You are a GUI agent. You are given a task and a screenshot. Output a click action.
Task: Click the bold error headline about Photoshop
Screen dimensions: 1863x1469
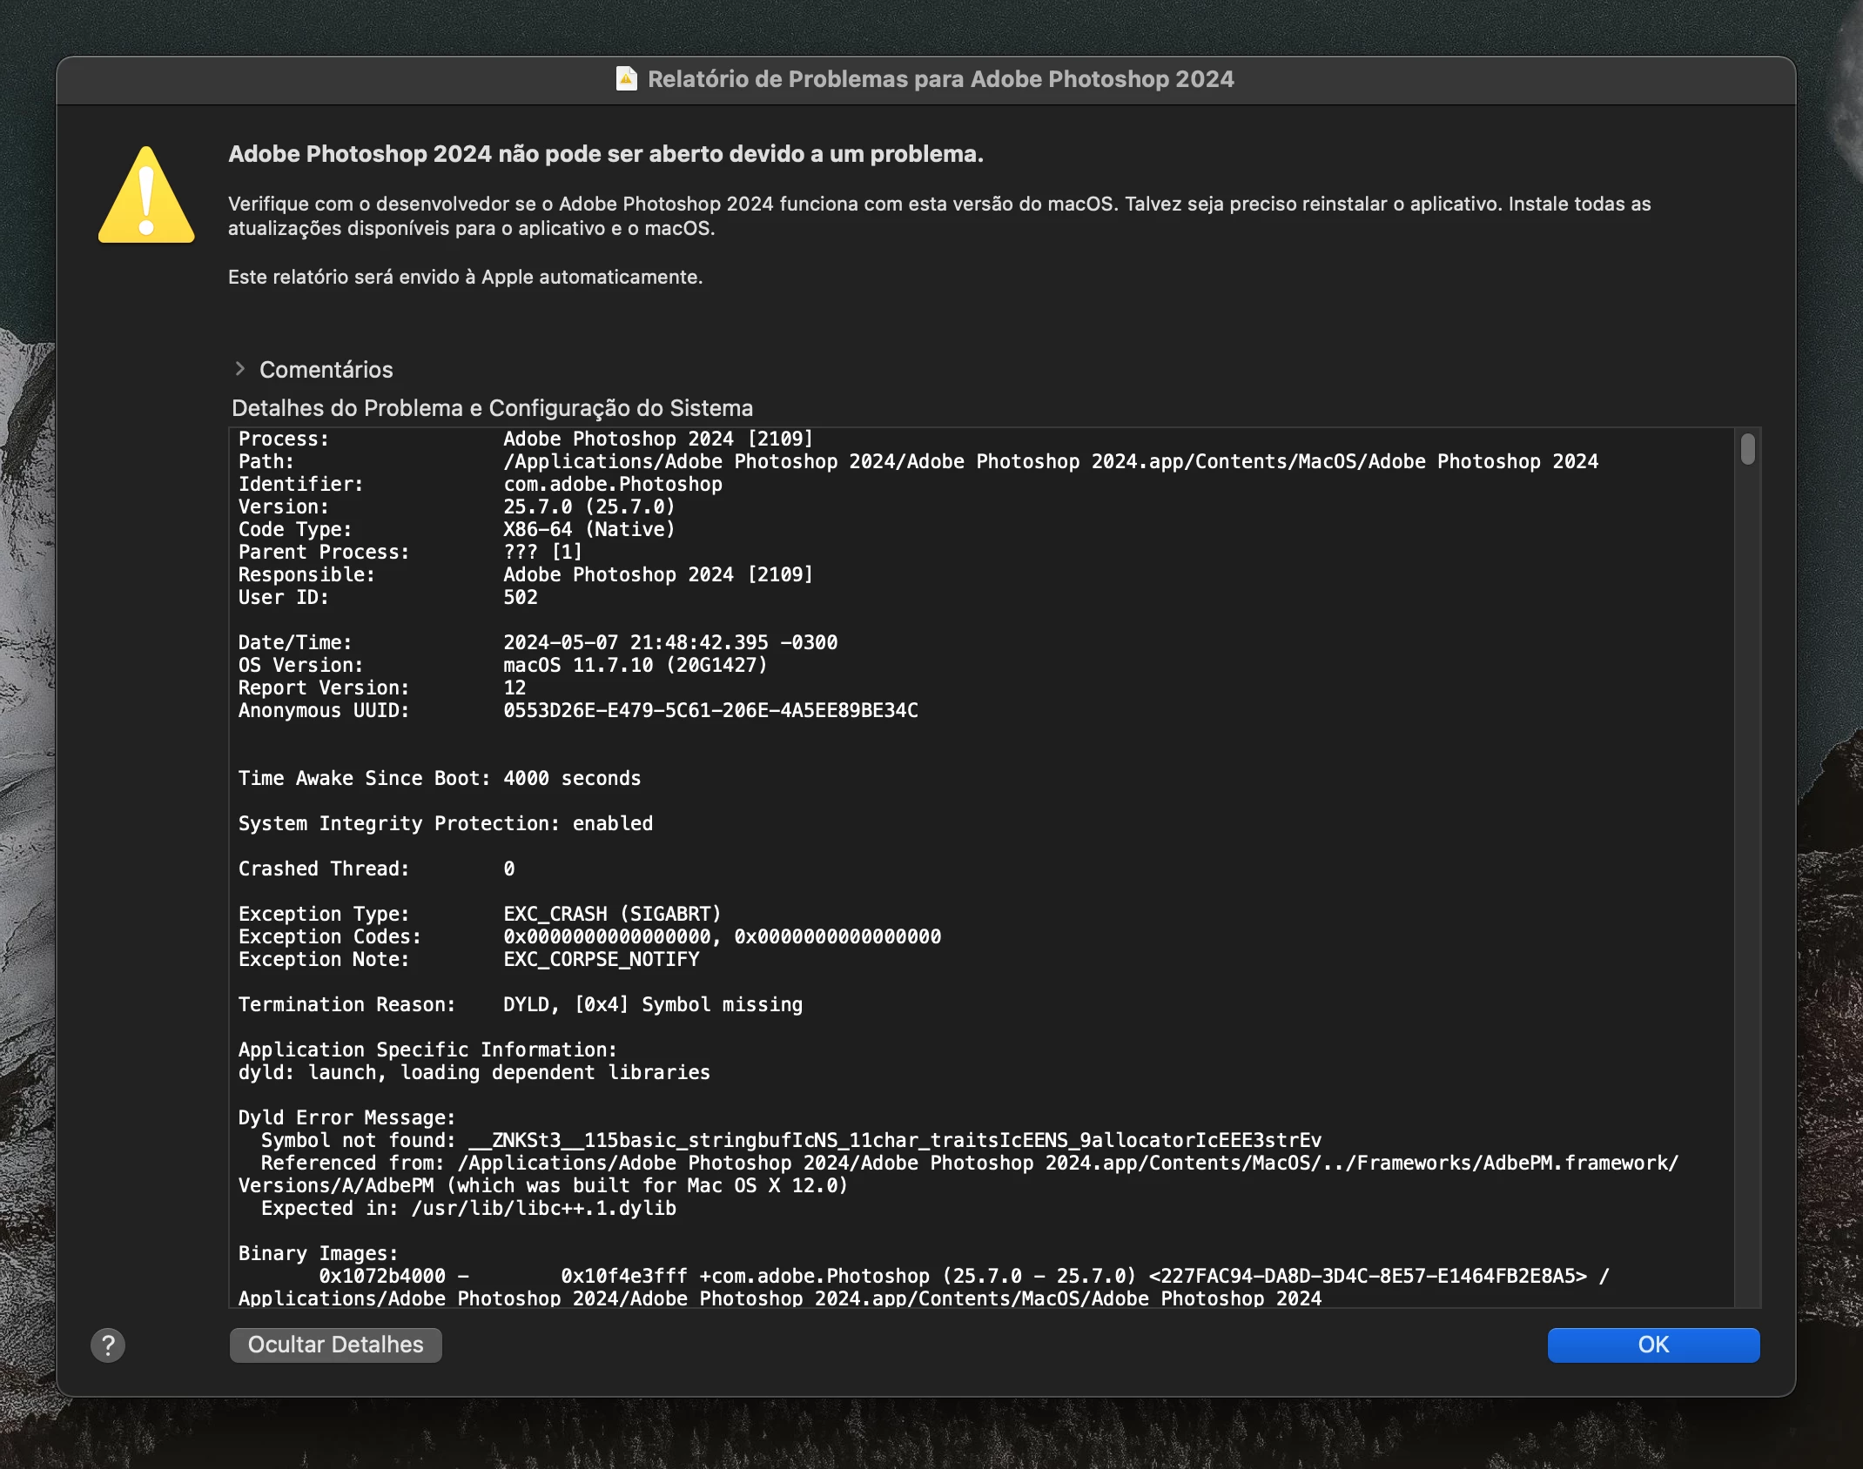tap(606, 154)
